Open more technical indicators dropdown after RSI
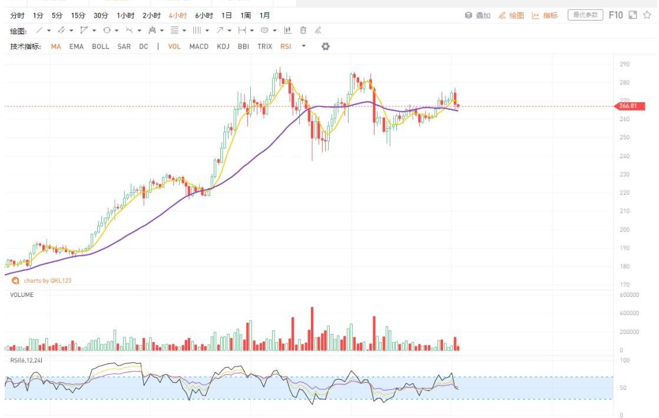Image resolution: width=659 pixels, height=418 pixels. pyautogui.click(x=304, y=46)
